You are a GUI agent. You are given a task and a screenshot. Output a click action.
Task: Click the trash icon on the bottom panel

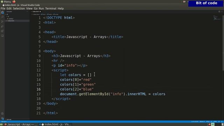coord(223,125)
